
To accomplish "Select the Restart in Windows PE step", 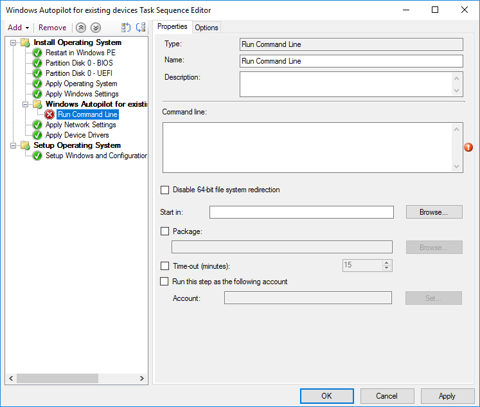I will point(80,53).
